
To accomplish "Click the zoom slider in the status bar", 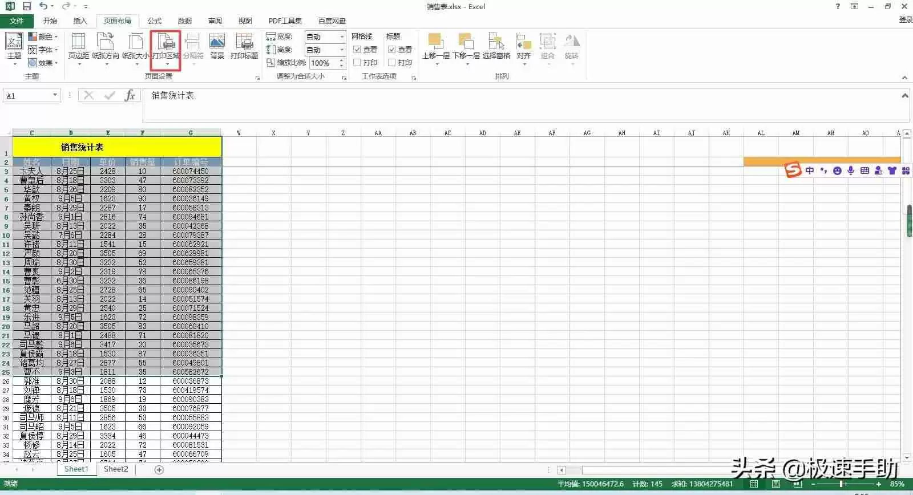I will click(841, 484).
